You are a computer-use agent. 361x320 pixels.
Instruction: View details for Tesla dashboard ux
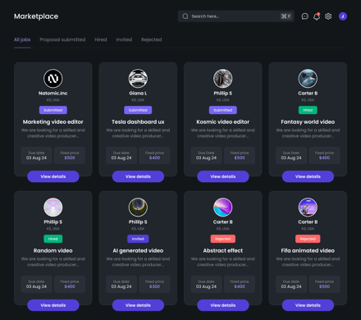click(x=138, y=176)
